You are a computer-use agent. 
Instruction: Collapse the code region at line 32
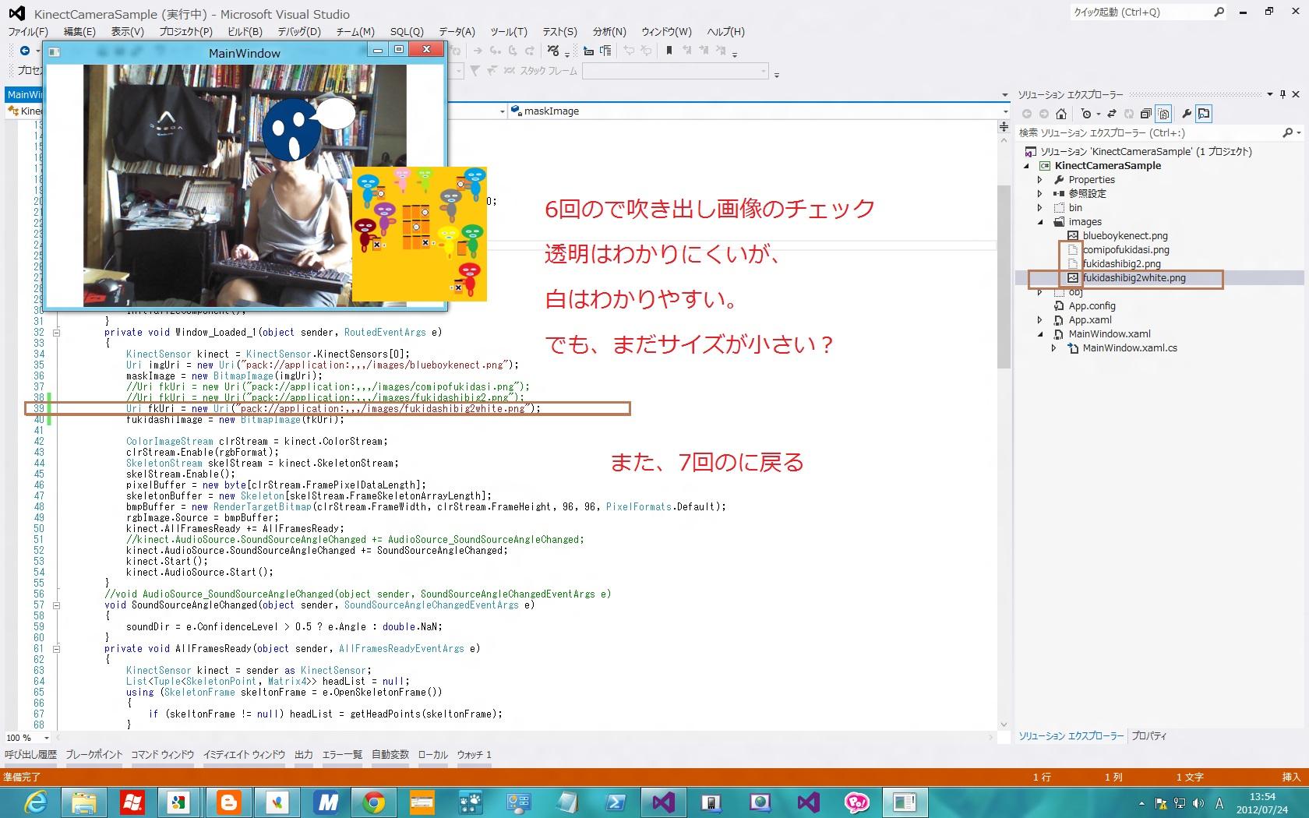click(56, 333)
